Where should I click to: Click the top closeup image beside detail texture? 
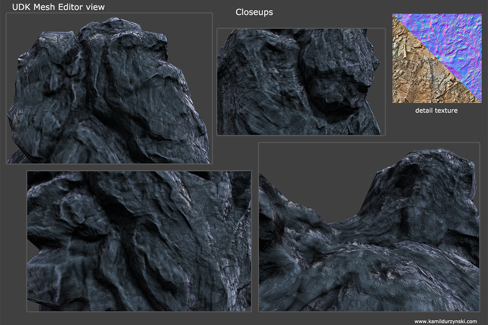(x=301, y=82)
